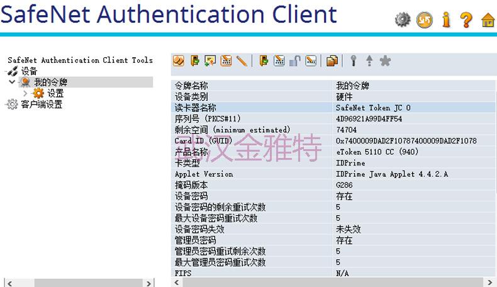This screenshot has height=287, width=497.
Task: Click the remaining space value 74704
Action: (x=346, y=130)
